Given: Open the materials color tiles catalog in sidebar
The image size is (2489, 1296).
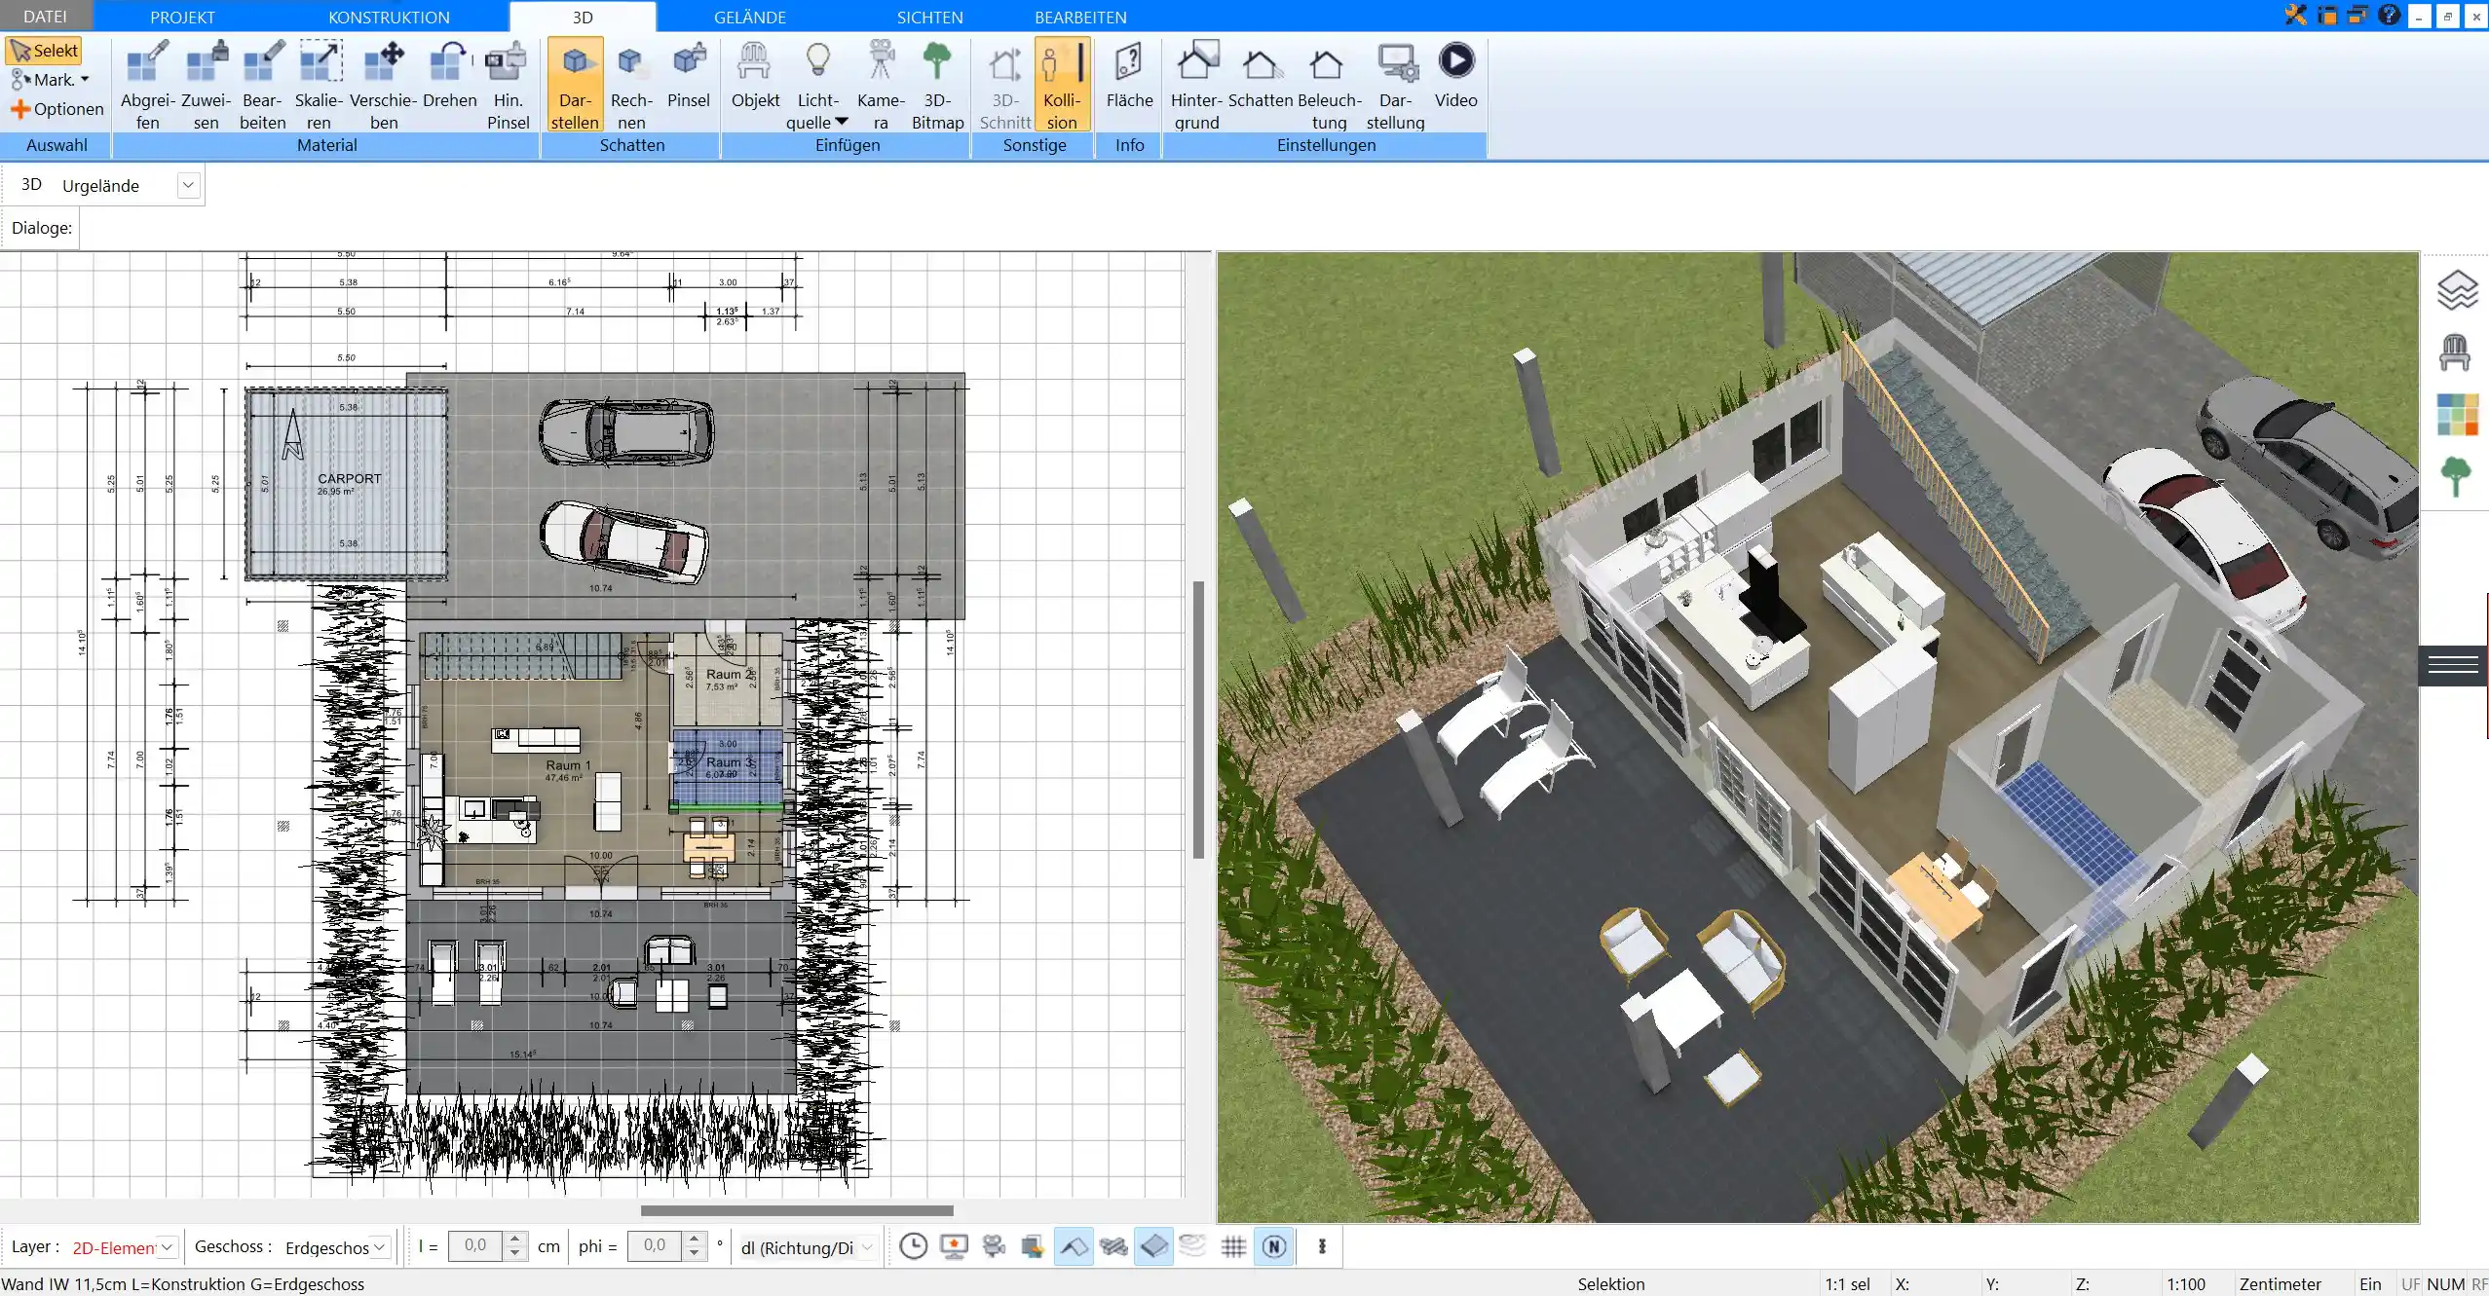Looking at the screenshot, I should (x=2457, y=415).
